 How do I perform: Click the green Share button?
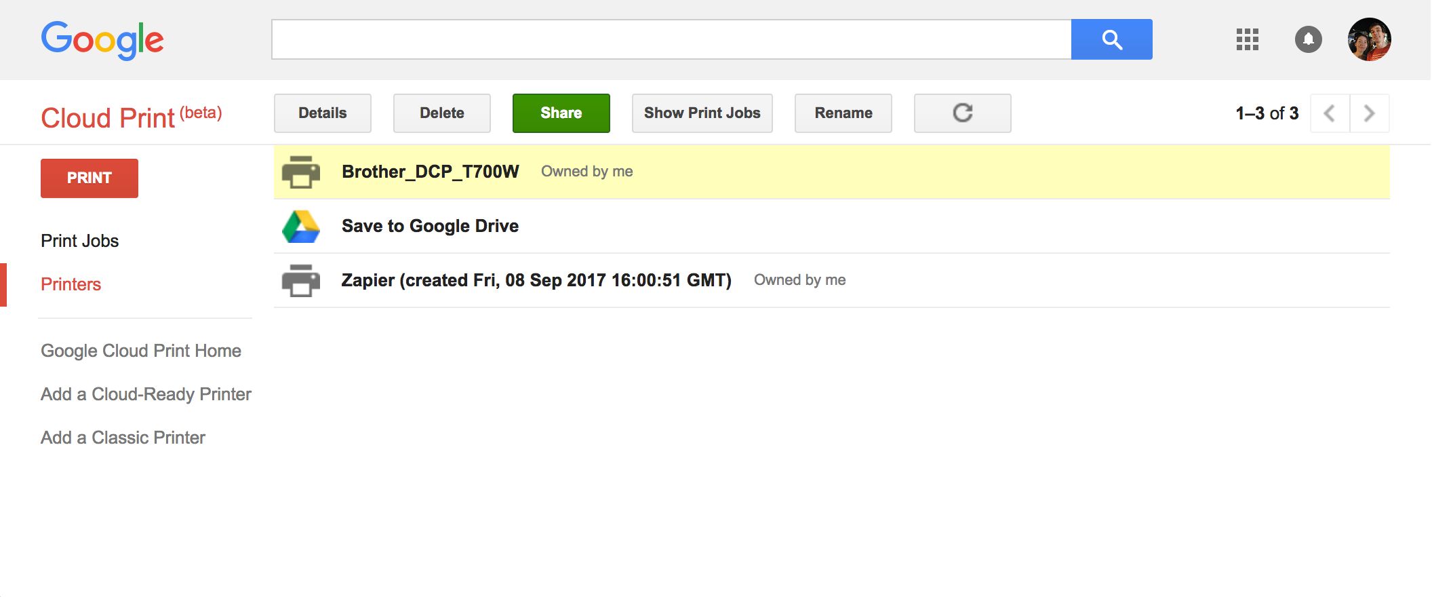click(561, 113)
